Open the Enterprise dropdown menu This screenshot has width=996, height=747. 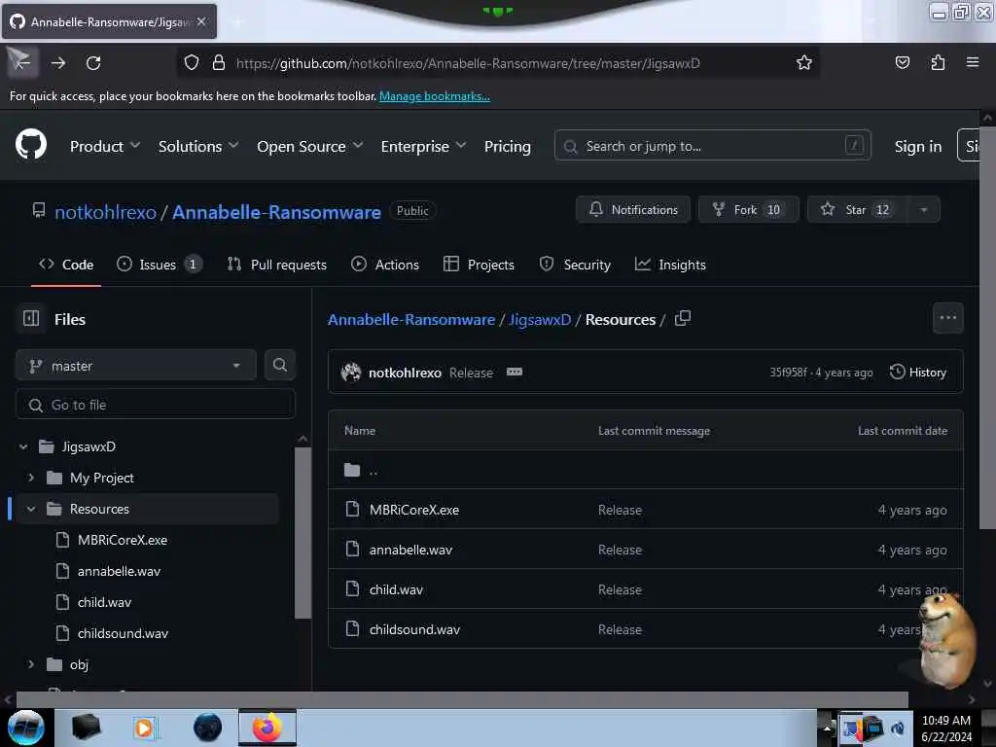(424, 146)
